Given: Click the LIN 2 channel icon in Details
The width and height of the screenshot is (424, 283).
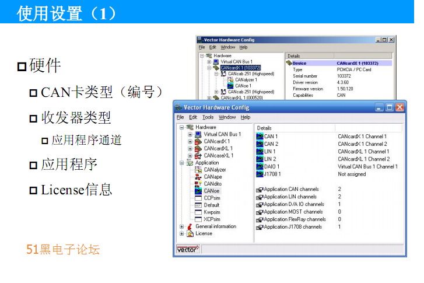Looking at the screenshot, I should [x=260, y=159].
